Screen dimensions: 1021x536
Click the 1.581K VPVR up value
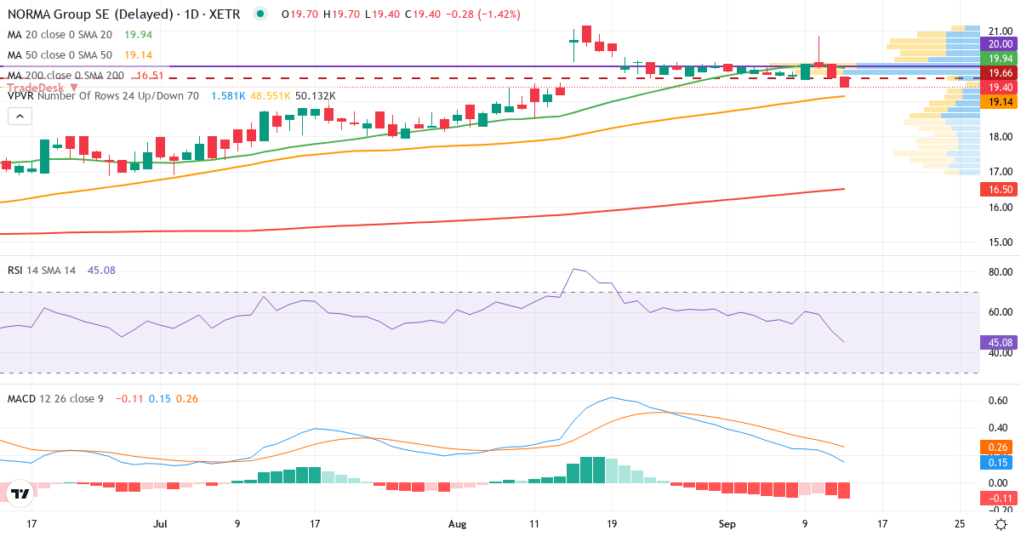click(x=228, y=96)
